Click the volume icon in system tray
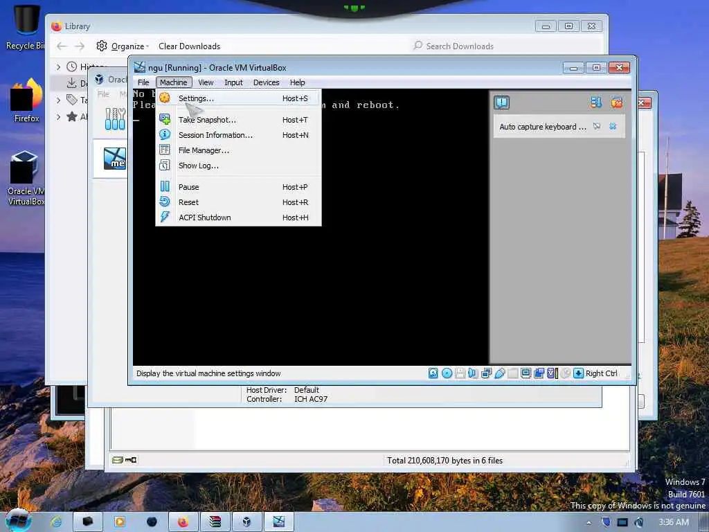This screenshot has height=532, width=709. point(639,522)
